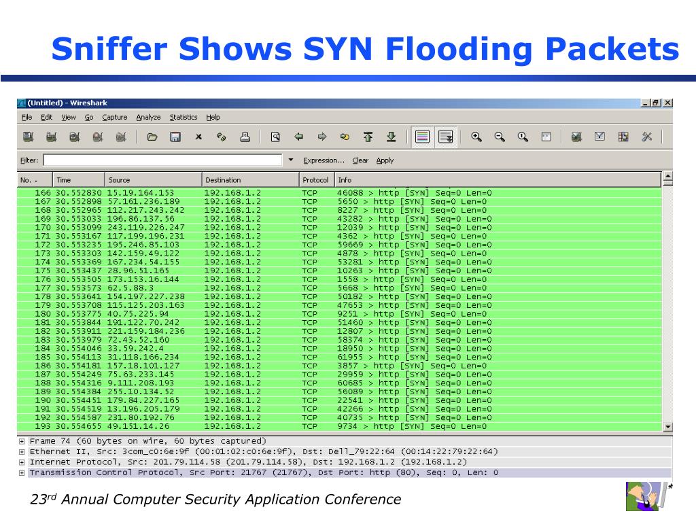Open the Help menu
Viewport: 696px width, 522px height.
213,117
